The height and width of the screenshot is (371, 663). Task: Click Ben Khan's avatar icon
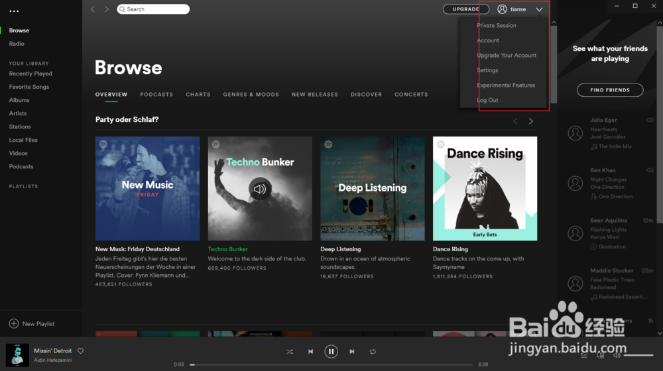tap(575, 184)
